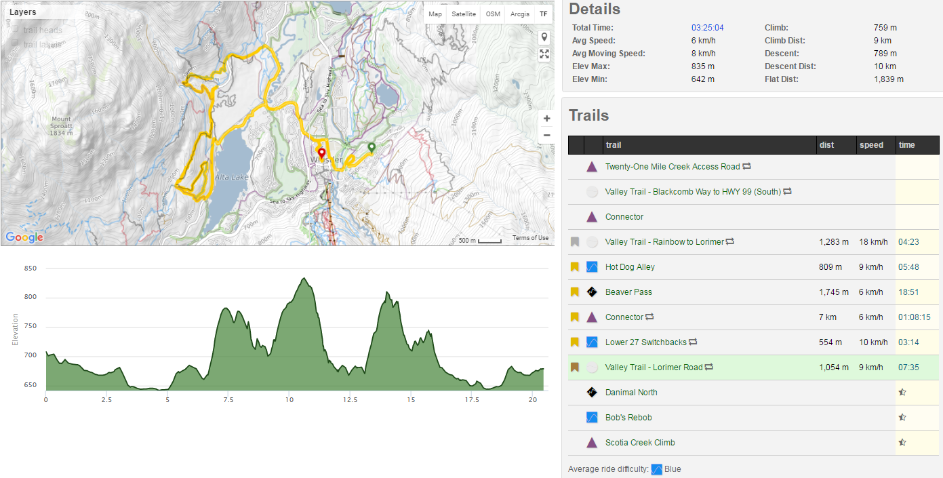Click the map location pin button

pyautogui.click(x=544, y=37)
